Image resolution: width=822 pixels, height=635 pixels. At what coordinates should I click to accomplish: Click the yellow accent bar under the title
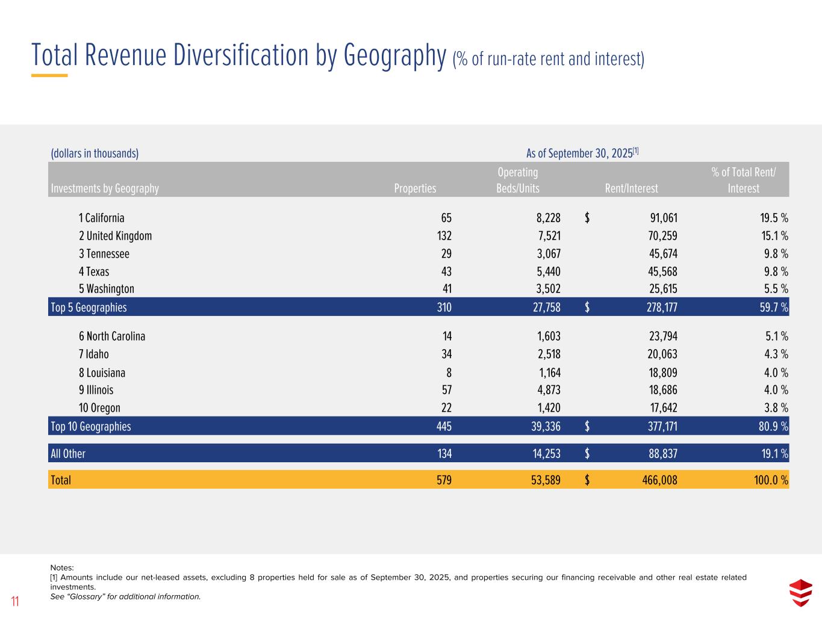[x=49, y=76]
